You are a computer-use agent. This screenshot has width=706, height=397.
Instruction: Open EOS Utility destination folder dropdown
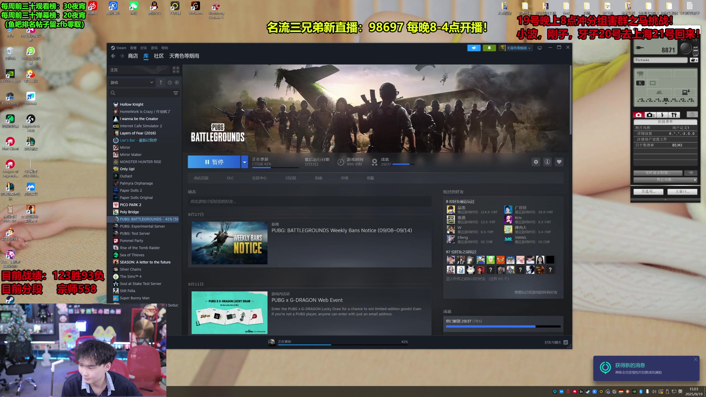(694, 60)
